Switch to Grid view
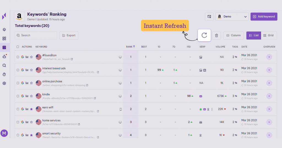282x148 pixels. 269,35
